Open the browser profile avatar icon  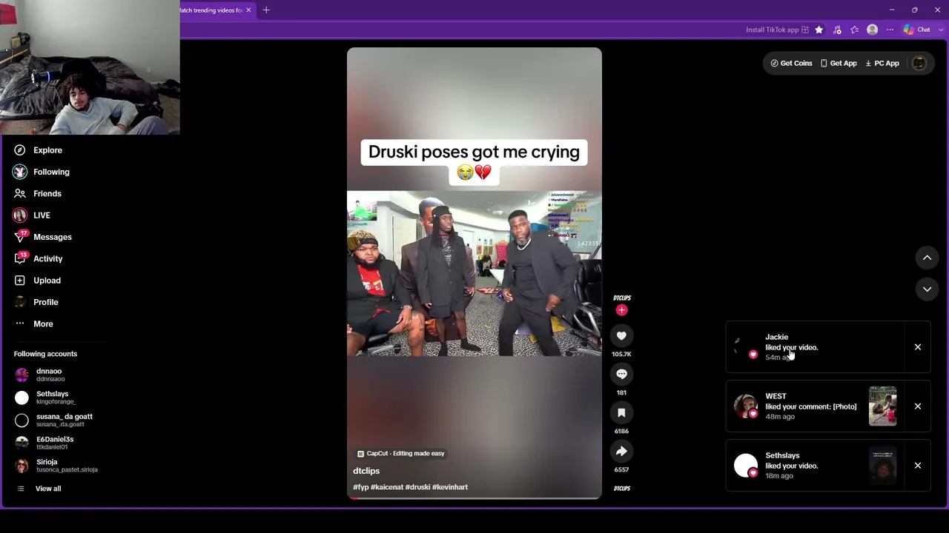(x=873, y=30)
